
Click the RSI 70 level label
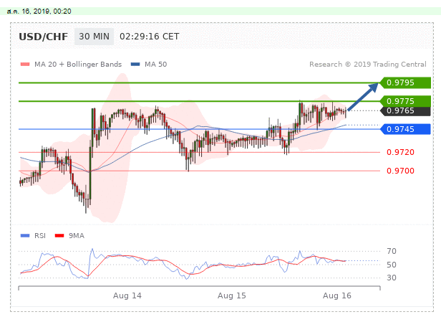coord(392,251)
